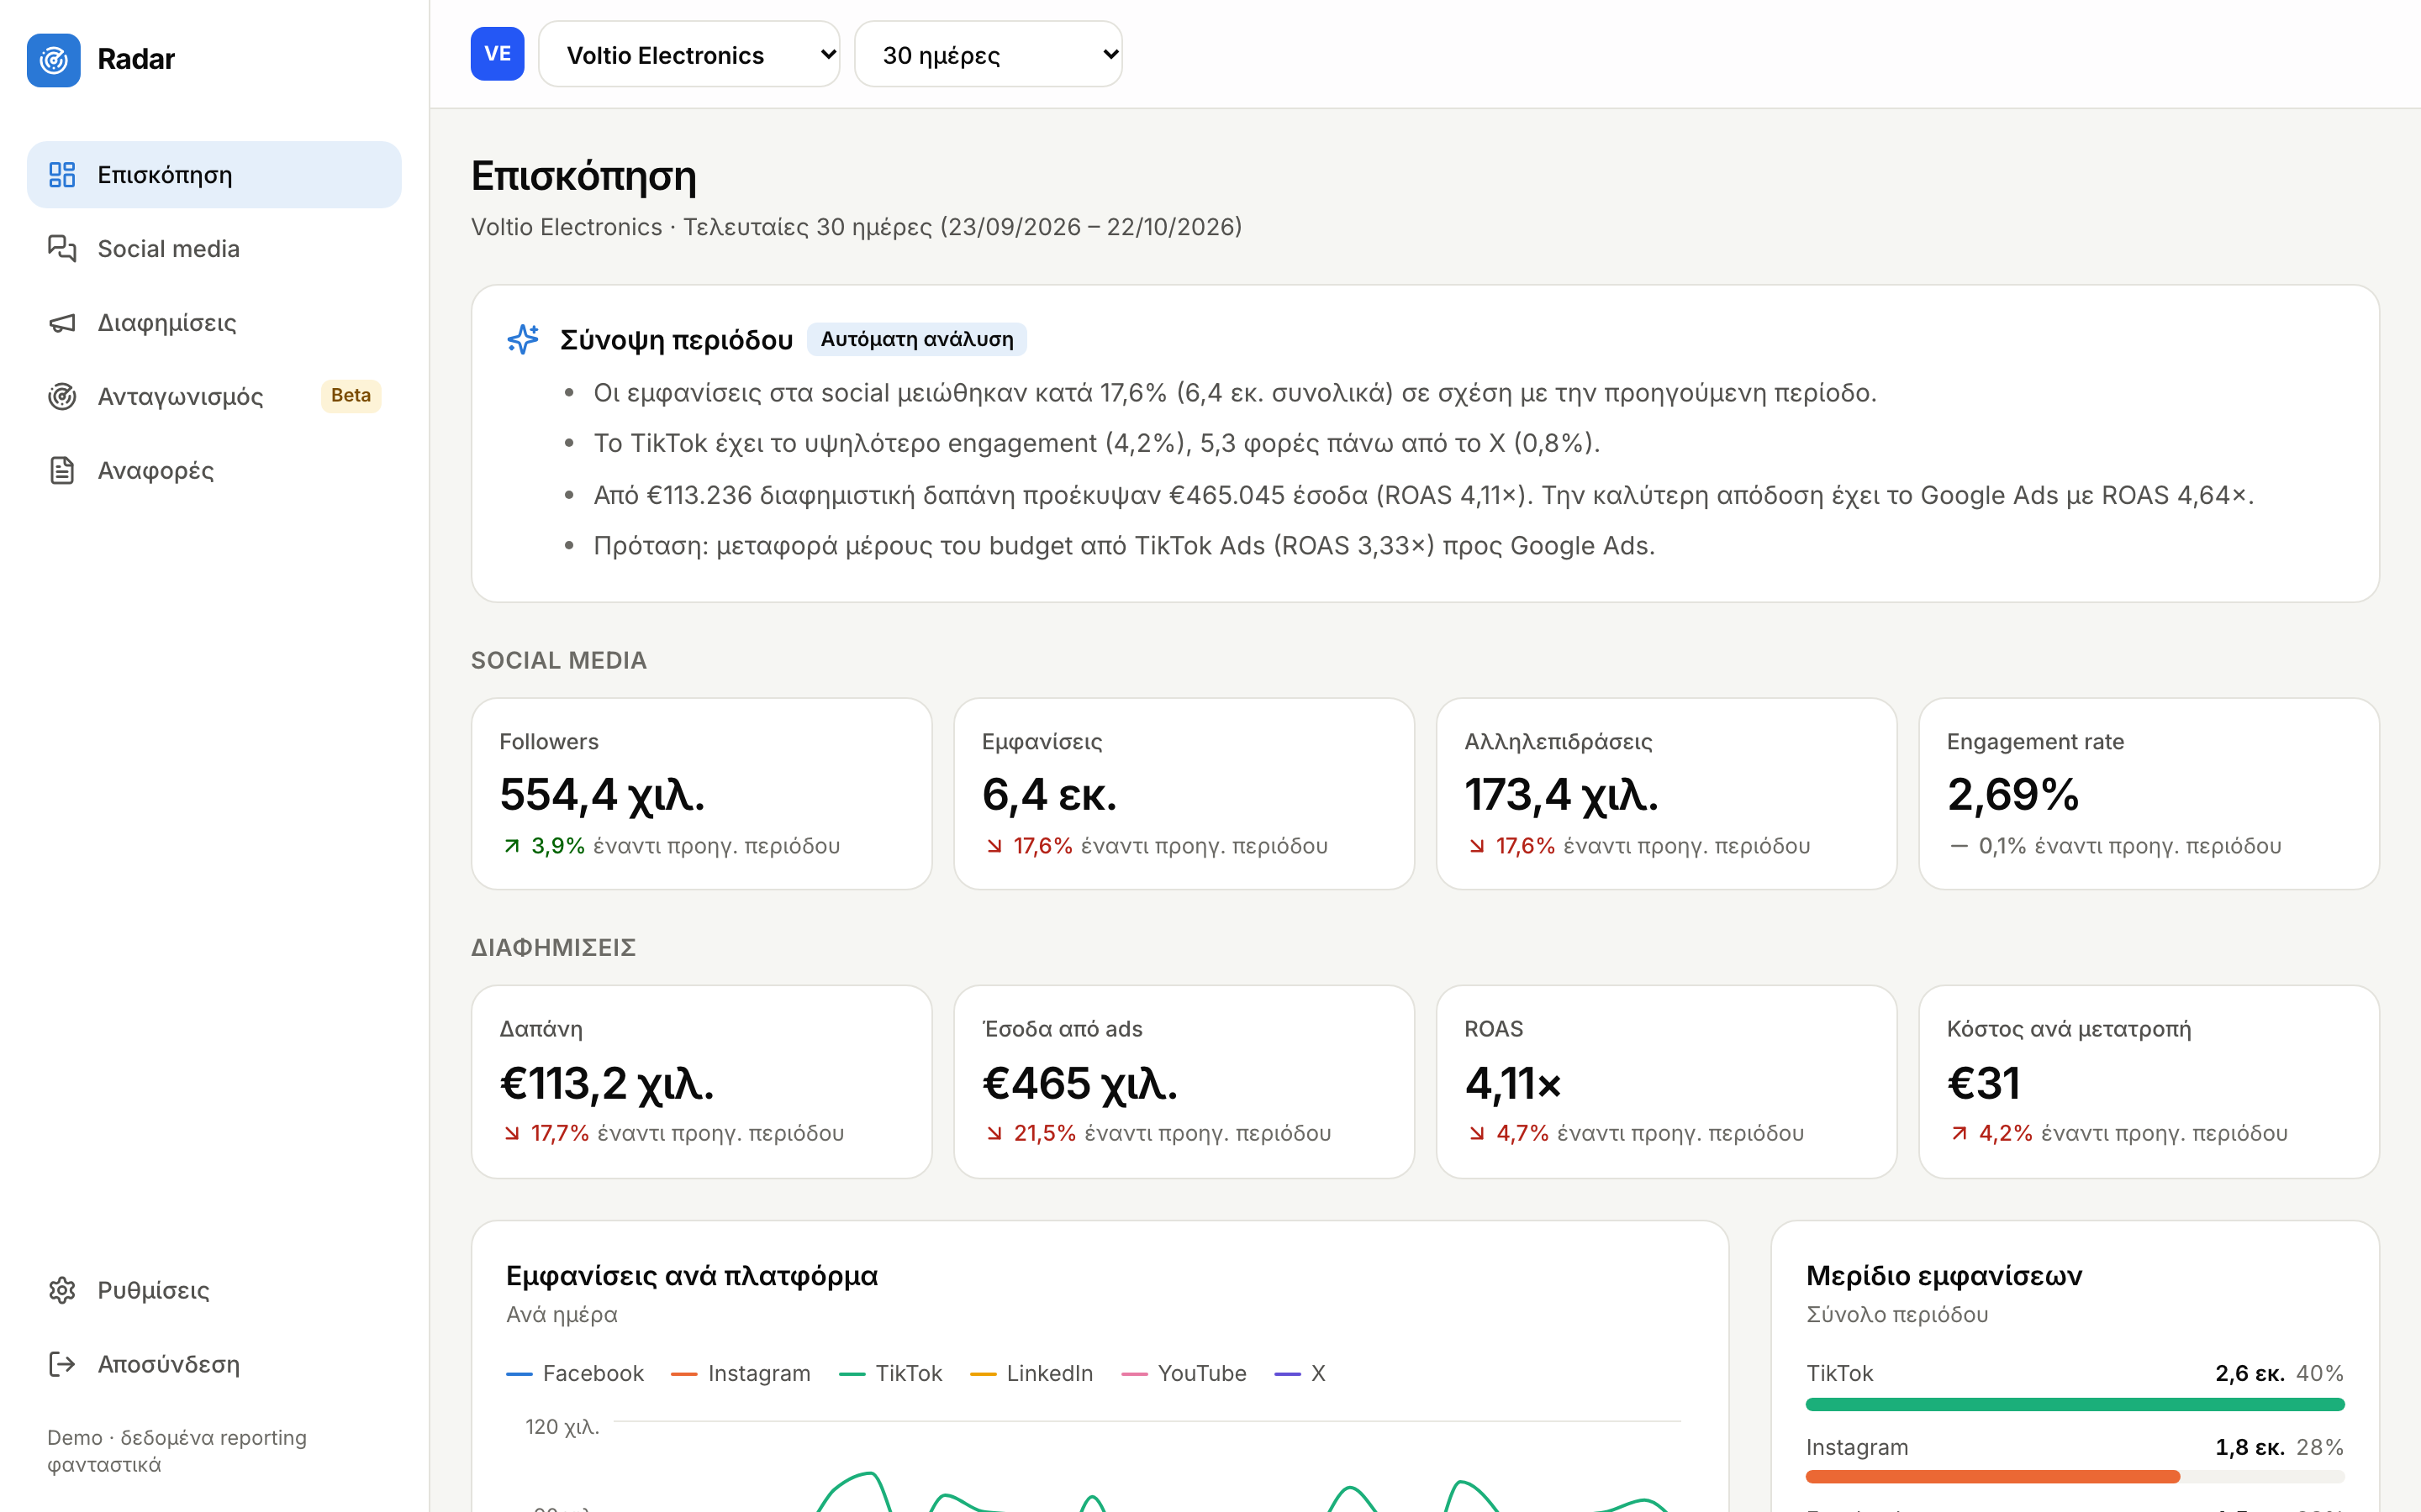Toggle the Facebook series in chart legend
2421x1512 pixels.
click(x=575, y=1374)
